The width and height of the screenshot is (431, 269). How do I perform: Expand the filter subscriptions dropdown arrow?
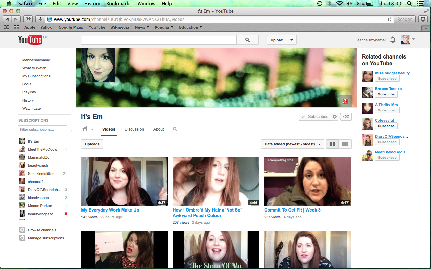click(x=71, y=130)
